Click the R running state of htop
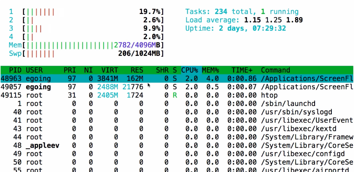The image size is (354, 172). (175, 96)
